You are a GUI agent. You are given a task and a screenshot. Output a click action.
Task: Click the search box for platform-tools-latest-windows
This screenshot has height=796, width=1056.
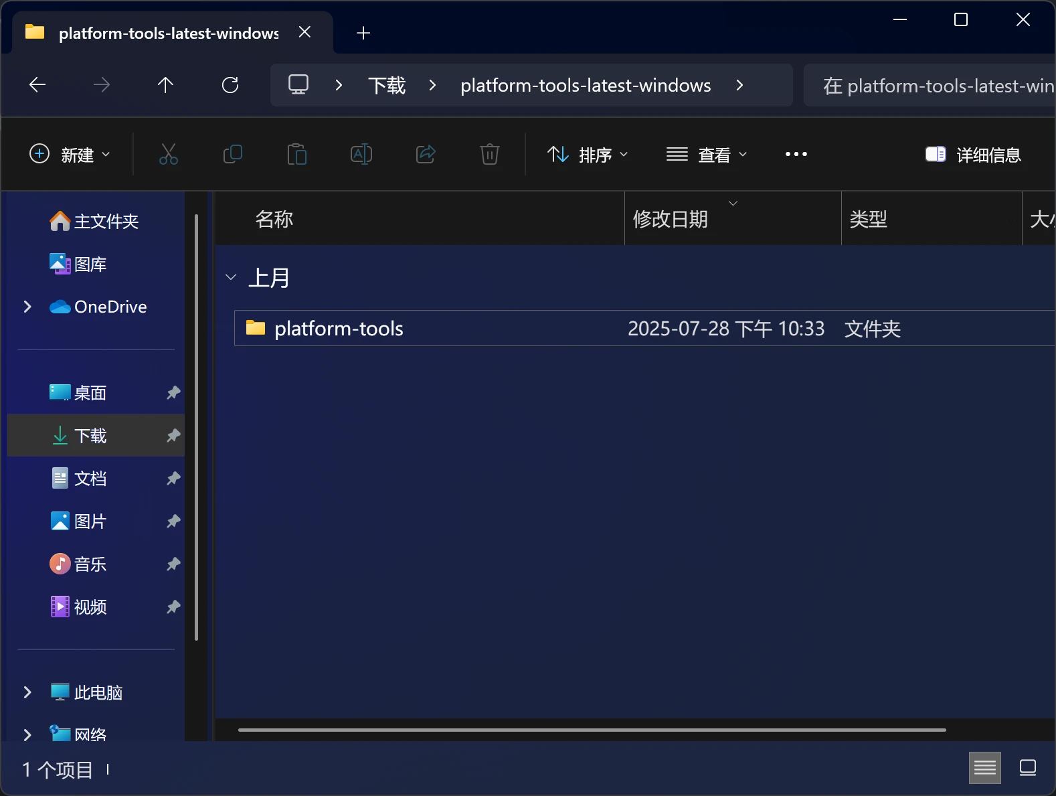pos(930,85)
